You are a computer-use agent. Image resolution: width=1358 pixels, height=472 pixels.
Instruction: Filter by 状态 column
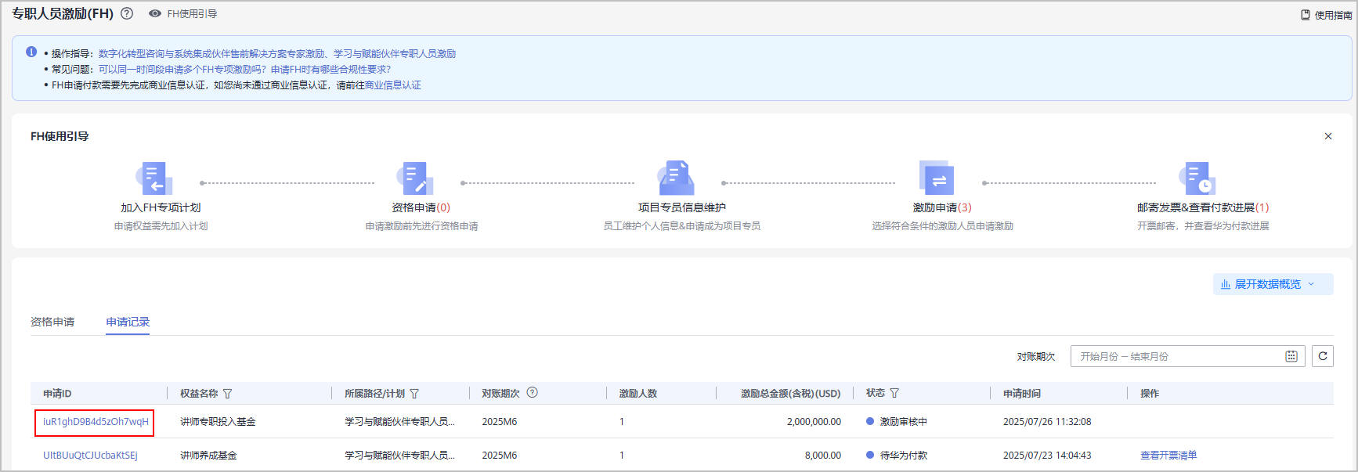tap(894, 393)
